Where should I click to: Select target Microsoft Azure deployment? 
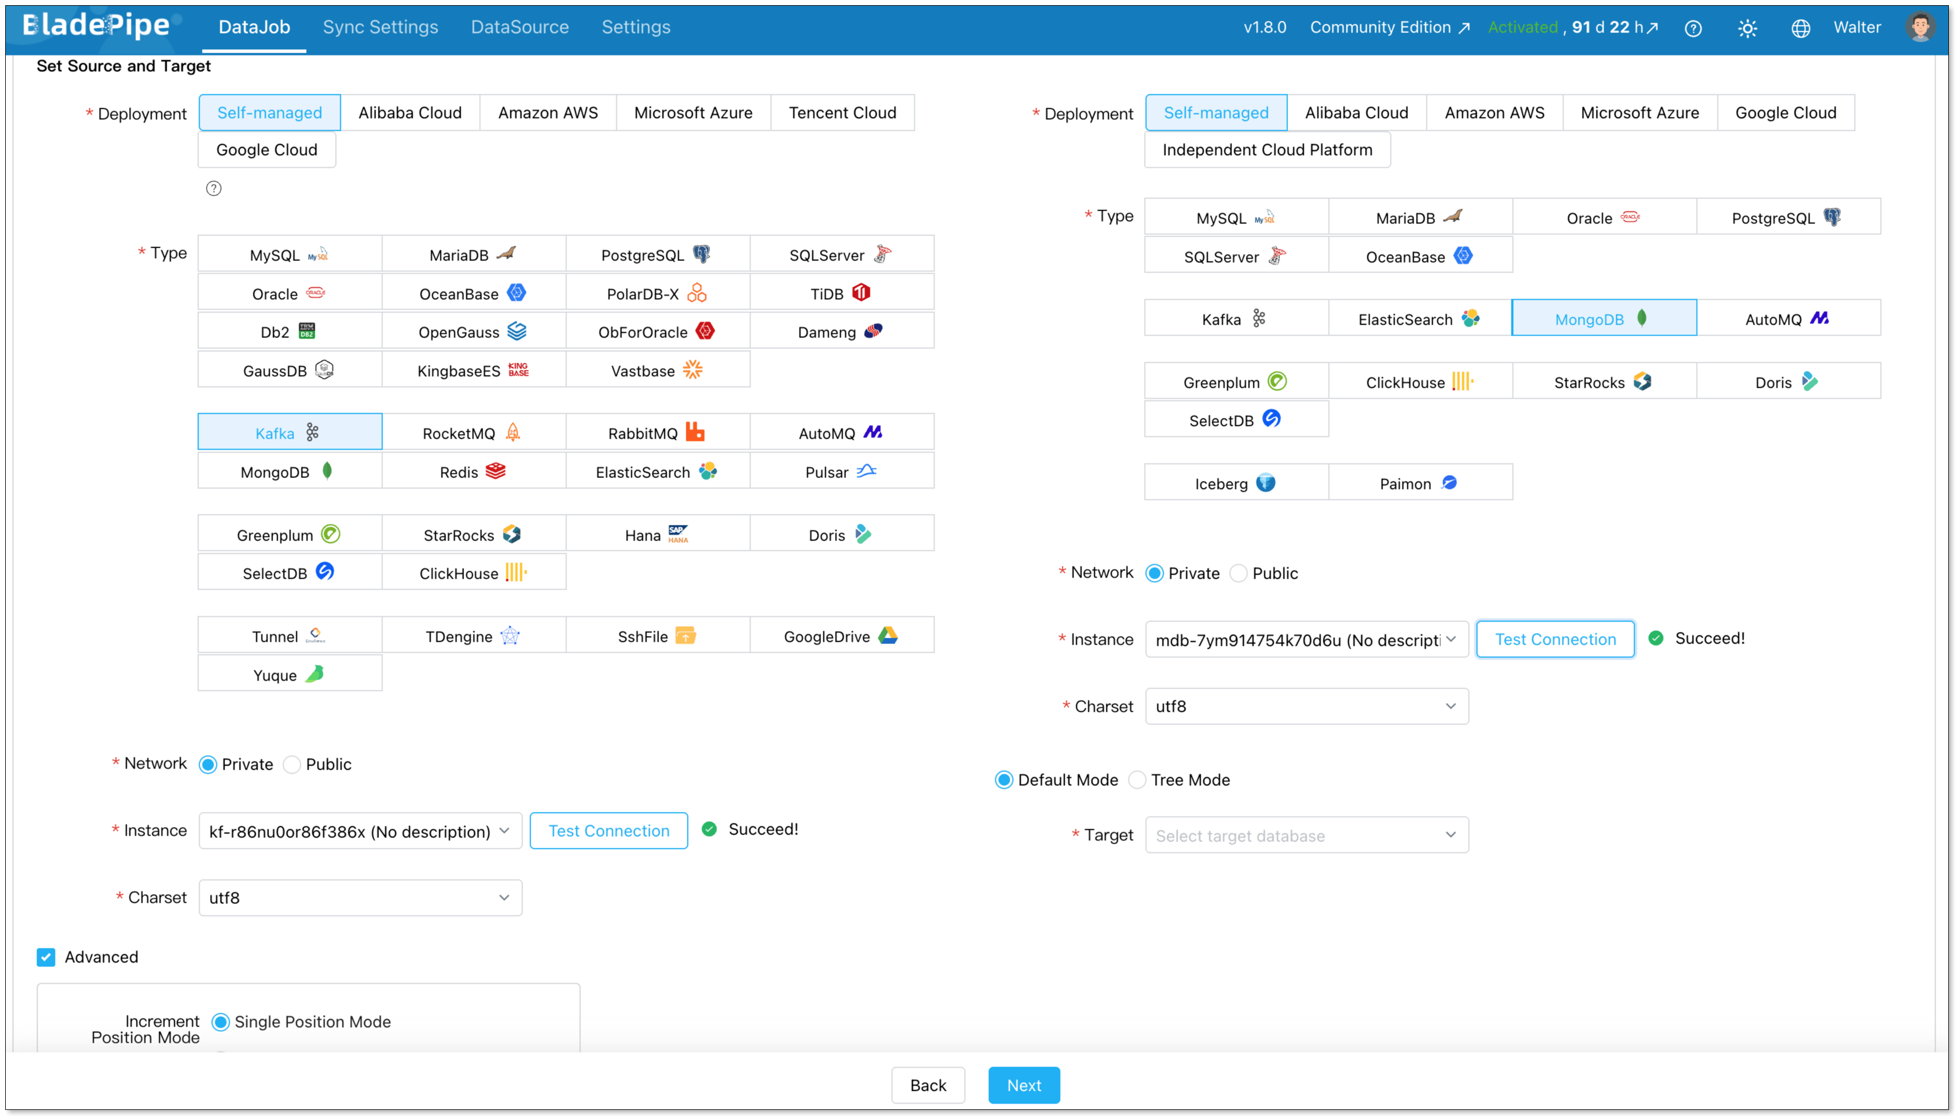click(1639, 113)
